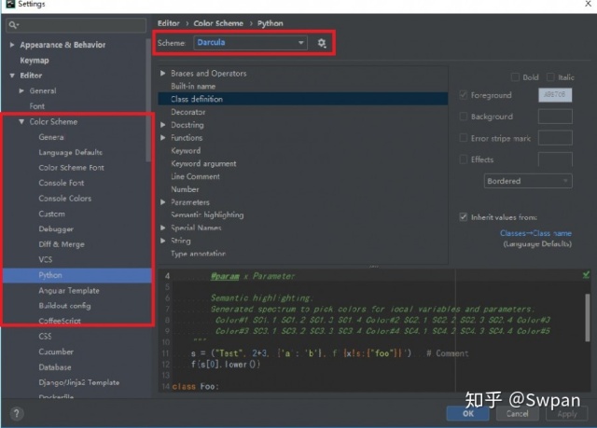Select the Number attribute
Viewport: 597px width, 428px height.
185,189
